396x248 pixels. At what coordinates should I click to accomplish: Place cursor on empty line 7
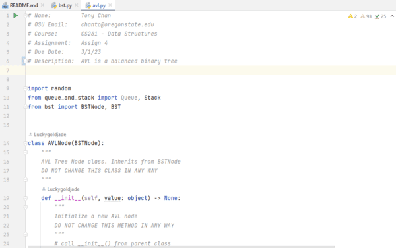tap(211, 70)
